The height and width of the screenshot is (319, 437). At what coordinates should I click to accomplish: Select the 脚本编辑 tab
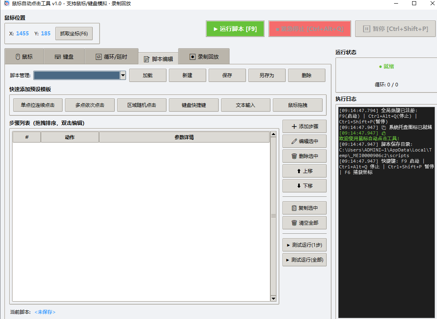pyautogui.click(x=158, y=59)
